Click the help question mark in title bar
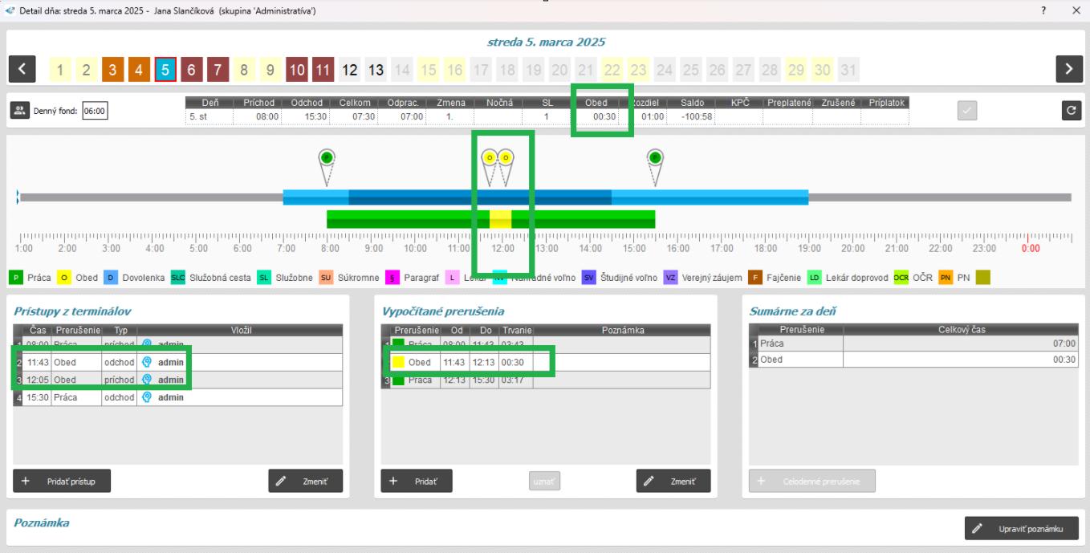This screenshot has height=553, width=1090. 1043,10
